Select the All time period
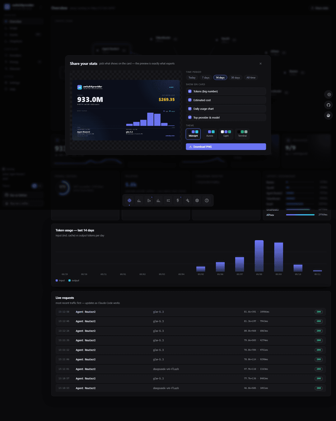 coord(251,78)
